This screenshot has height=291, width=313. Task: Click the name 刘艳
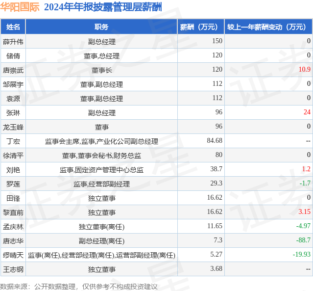pyautogui.click(x=13, y=170)
